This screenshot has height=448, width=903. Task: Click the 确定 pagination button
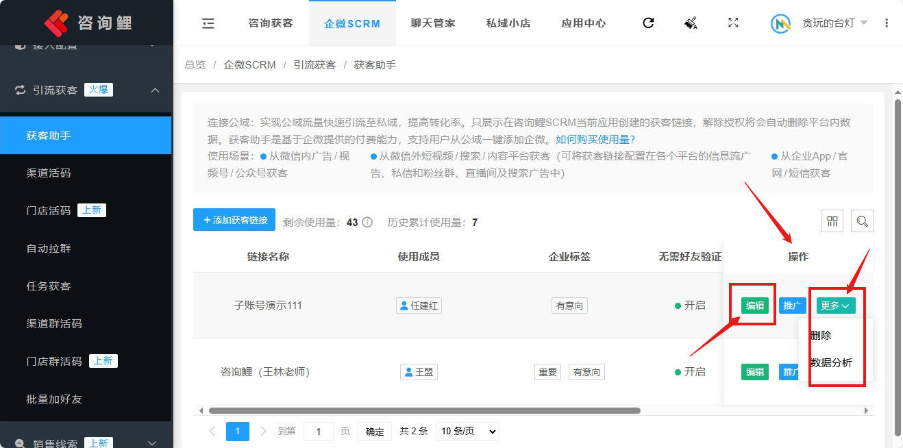click(375, 432)
